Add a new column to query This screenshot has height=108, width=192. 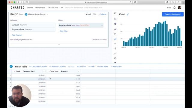tap(16, 35)
